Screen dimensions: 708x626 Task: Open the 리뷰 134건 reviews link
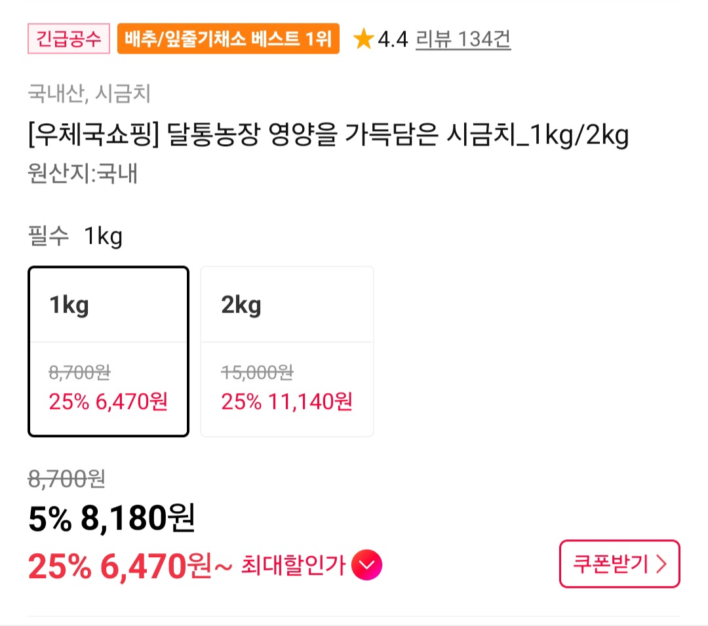pos(463,40)
